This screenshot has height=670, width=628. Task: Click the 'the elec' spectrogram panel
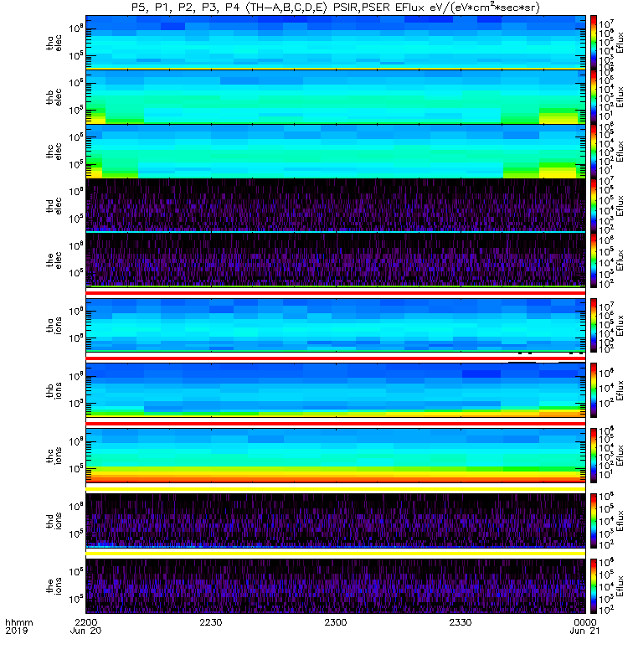point(336,260)
